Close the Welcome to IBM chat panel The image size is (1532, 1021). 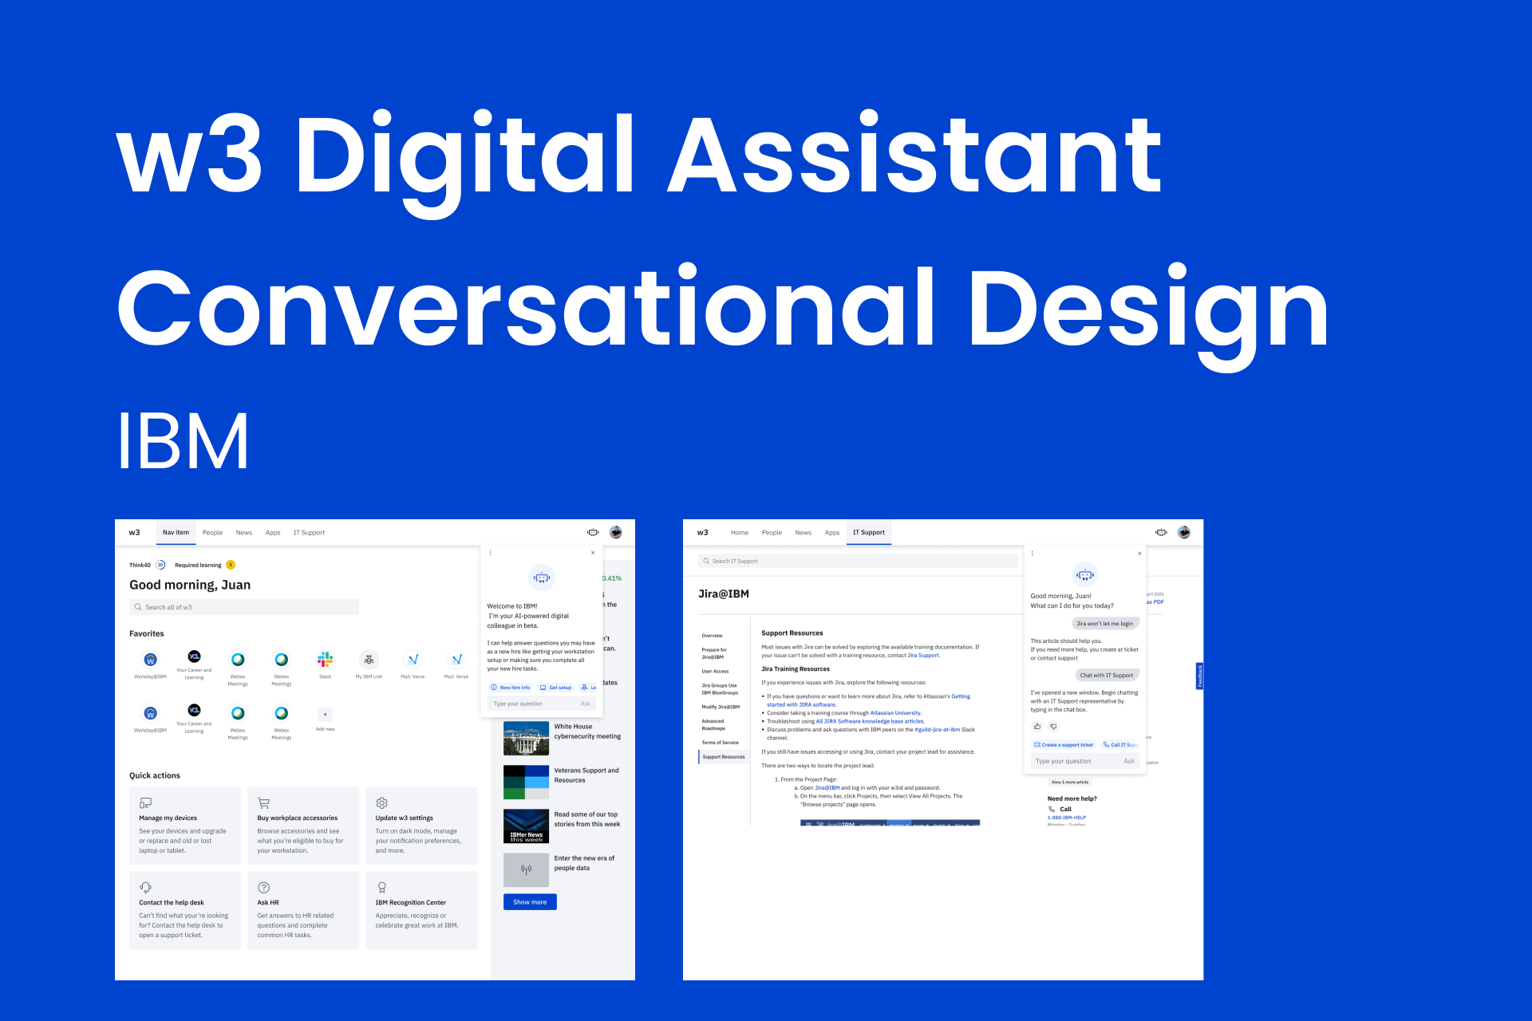pyautogui.click(x=593, y=553)
